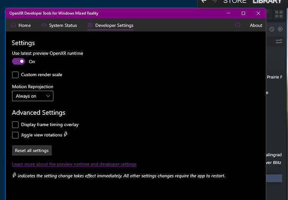Check the Jiggle view rotations box
288x200 pixels.
[15, 135]
